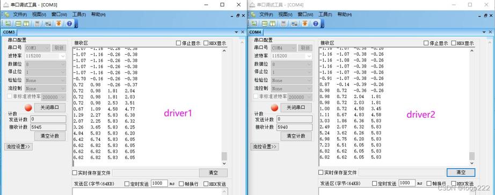Click the app icon left of 文件 in COM4 window
This screenshot has height=195, width=495.
(253, 14)
